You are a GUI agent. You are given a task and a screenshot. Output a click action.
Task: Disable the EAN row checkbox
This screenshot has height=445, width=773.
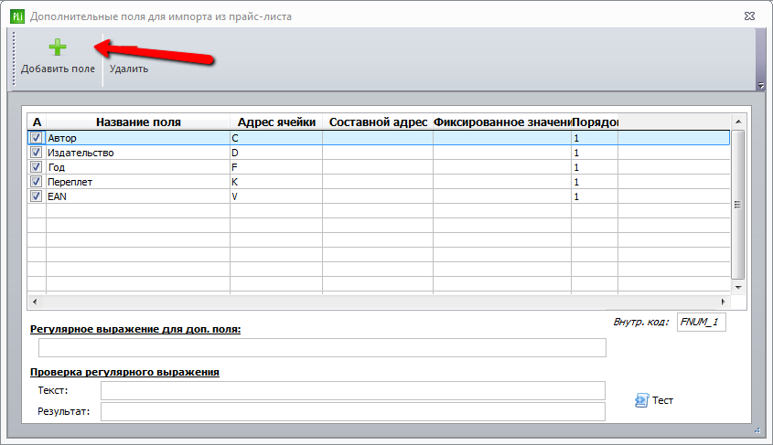pyautogui.click(x=36, y=196)
